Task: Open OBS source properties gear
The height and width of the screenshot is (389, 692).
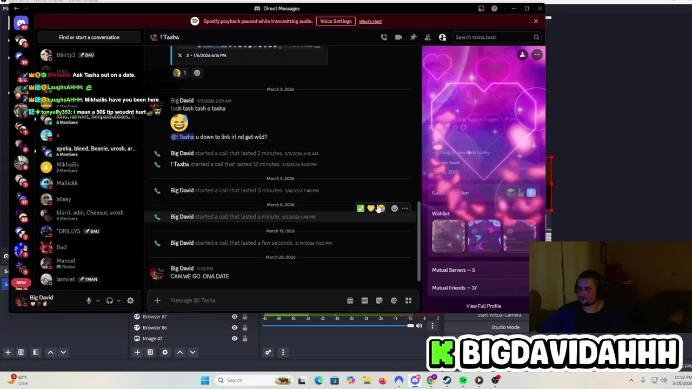Action: click(x=165, y=352)
